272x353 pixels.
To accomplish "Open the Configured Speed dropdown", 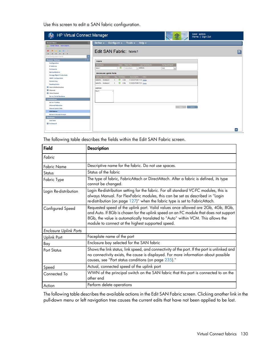I will coord(175,68).
